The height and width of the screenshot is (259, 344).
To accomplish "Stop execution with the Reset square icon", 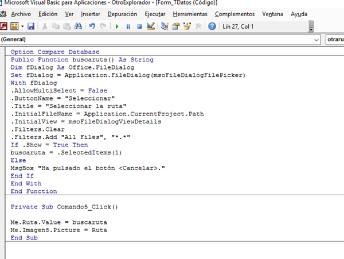I will (x=139, y=26).
